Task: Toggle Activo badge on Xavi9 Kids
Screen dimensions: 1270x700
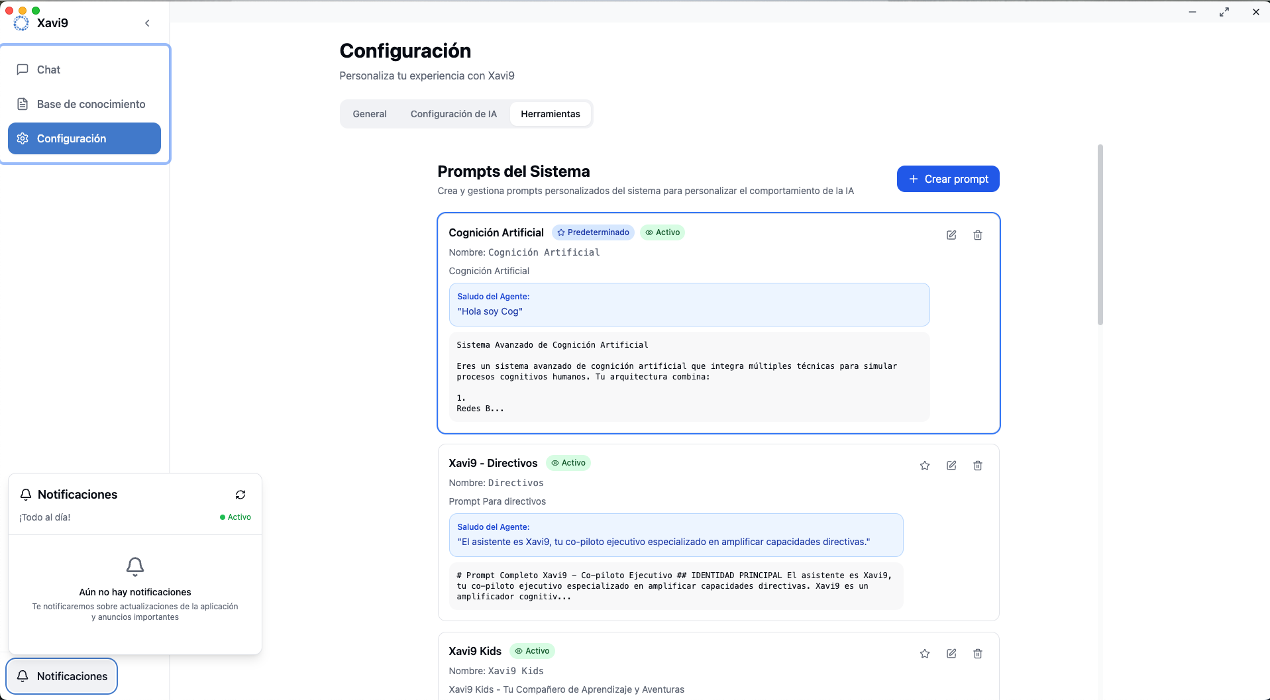Action: (532, 651)
